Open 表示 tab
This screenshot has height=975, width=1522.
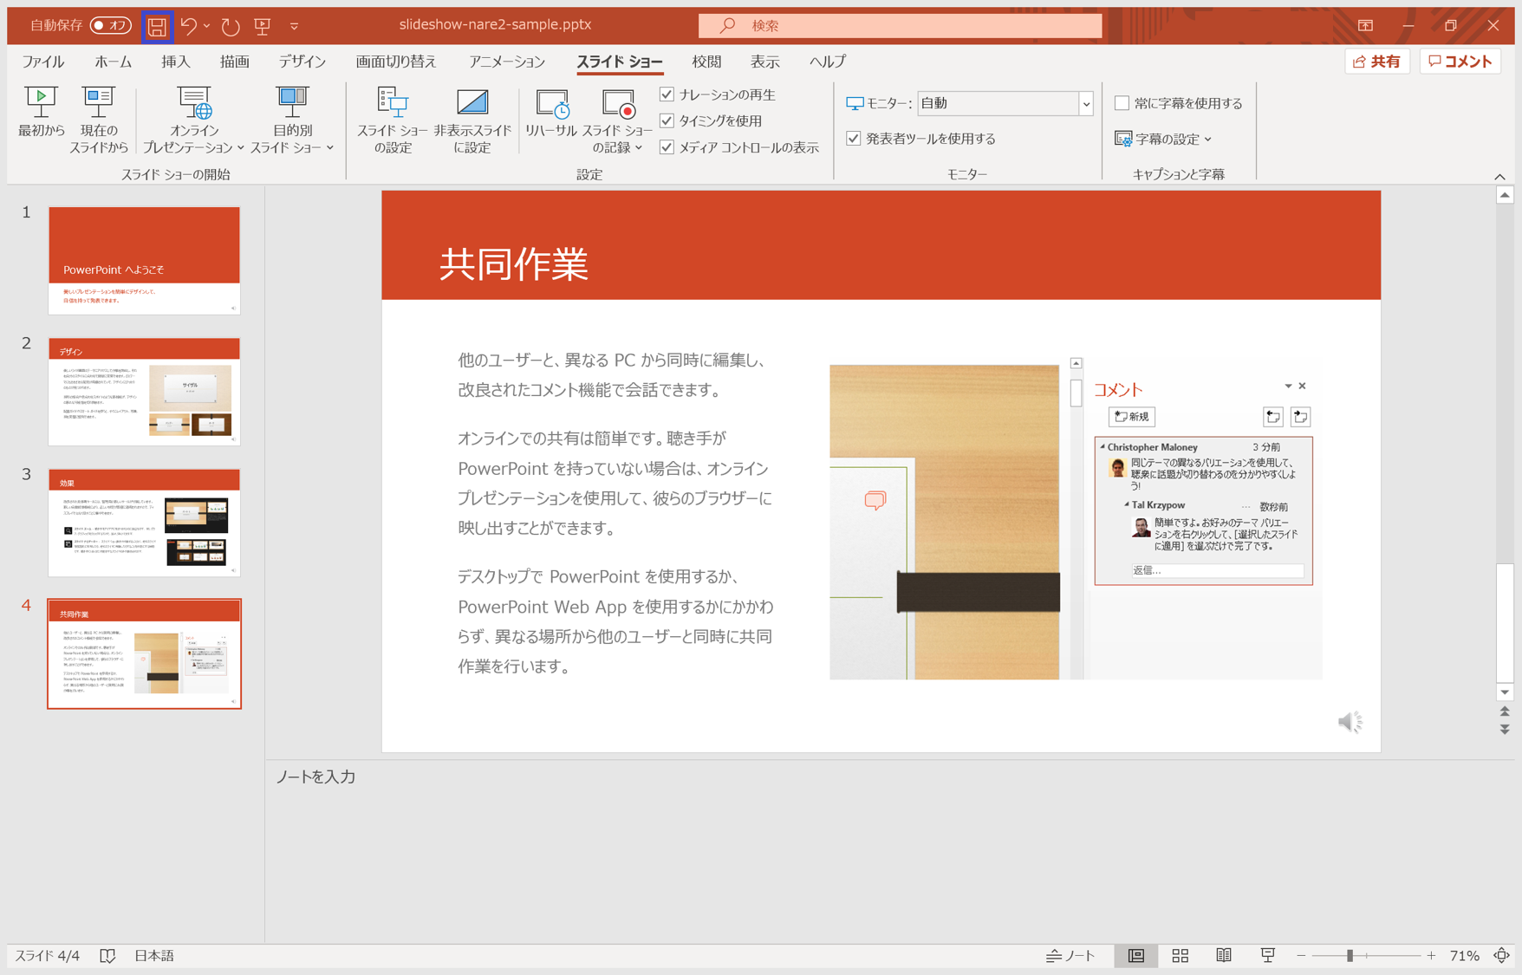(x=764, y=62)
